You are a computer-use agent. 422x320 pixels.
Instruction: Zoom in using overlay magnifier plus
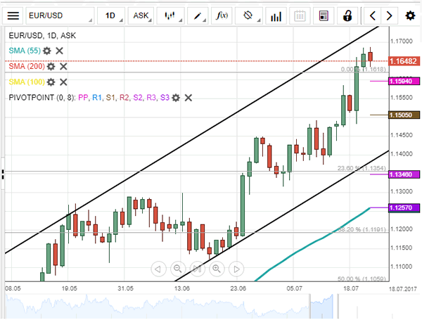pyautogui.click(x=217, y=269)
